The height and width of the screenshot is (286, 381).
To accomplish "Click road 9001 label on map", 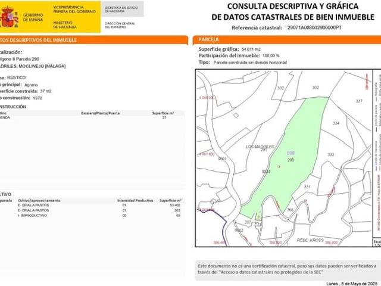I will click(222, 159).
